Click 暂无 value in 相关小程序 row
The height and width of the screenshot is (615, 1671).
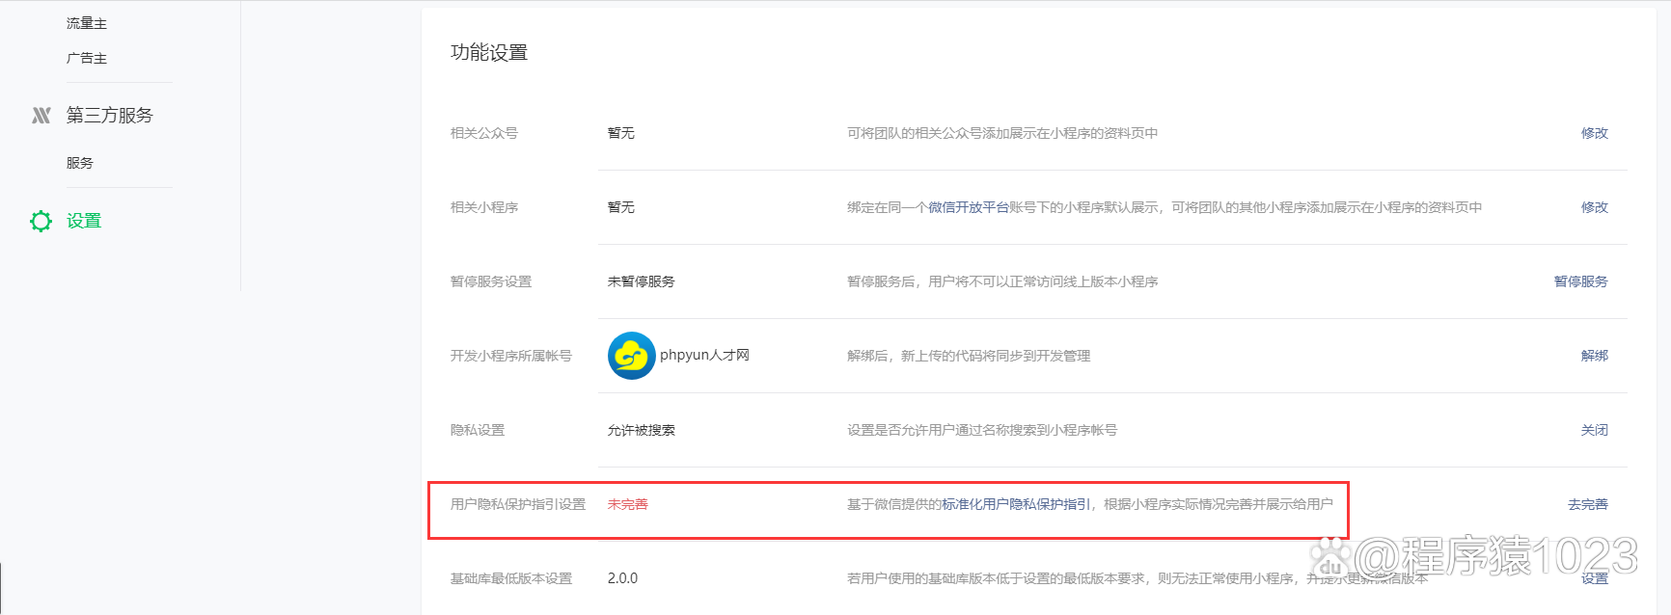620,207
